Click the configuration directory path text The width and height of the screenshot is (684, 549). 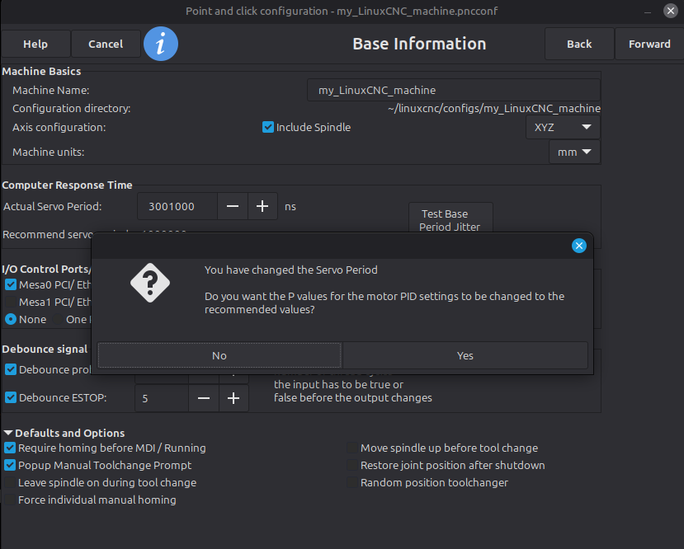[x=493, y=109]
